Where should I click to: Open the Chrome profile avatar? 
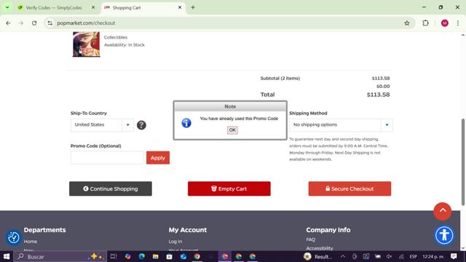[445, 23]
